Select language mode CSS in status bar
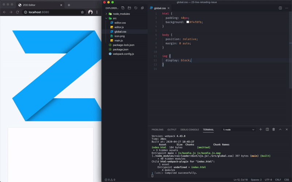Screen dimensions: 292x182 coord(287,180)
